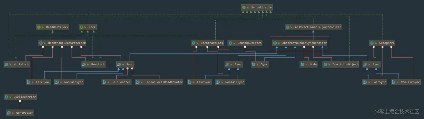Select the FairSync node beneath Semaphore's Sync
Viewport: 424px width, 119px height.
(375, 82)
